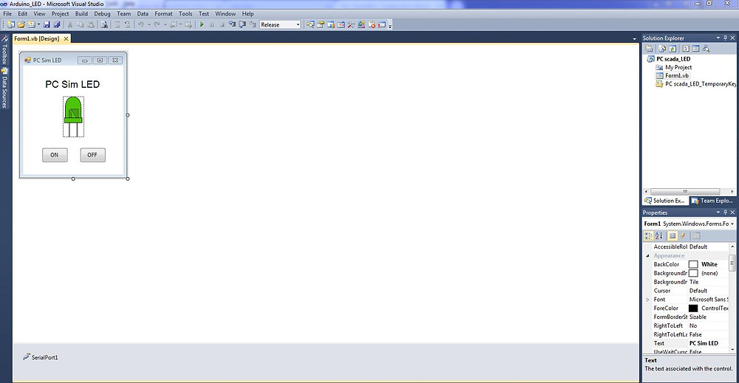Click the Redo arrow icon

(x=157, y=24)
